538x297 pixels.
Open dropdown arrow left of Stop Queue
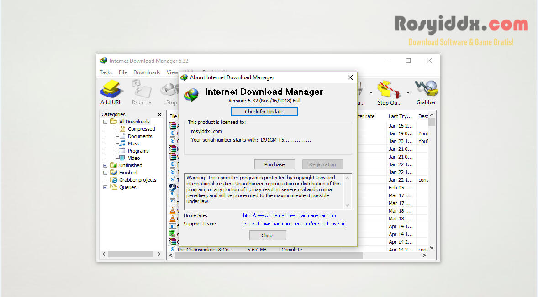pyautogui.click(x=371, y=92)
